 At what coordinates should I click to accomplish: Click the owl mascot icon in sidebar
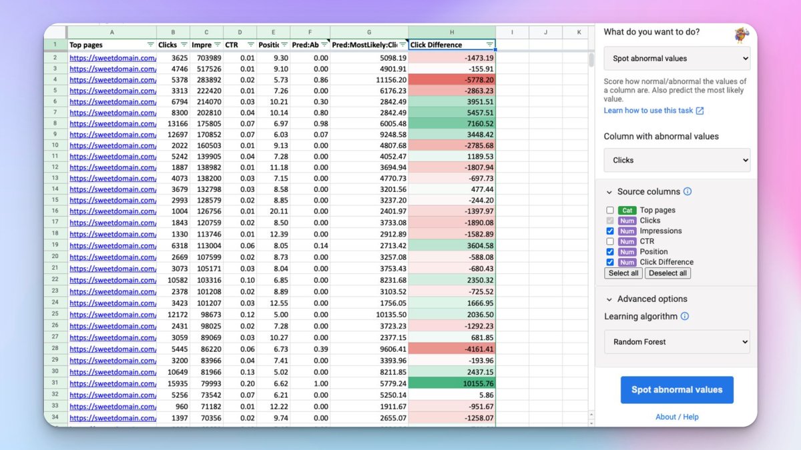(742, 35)
